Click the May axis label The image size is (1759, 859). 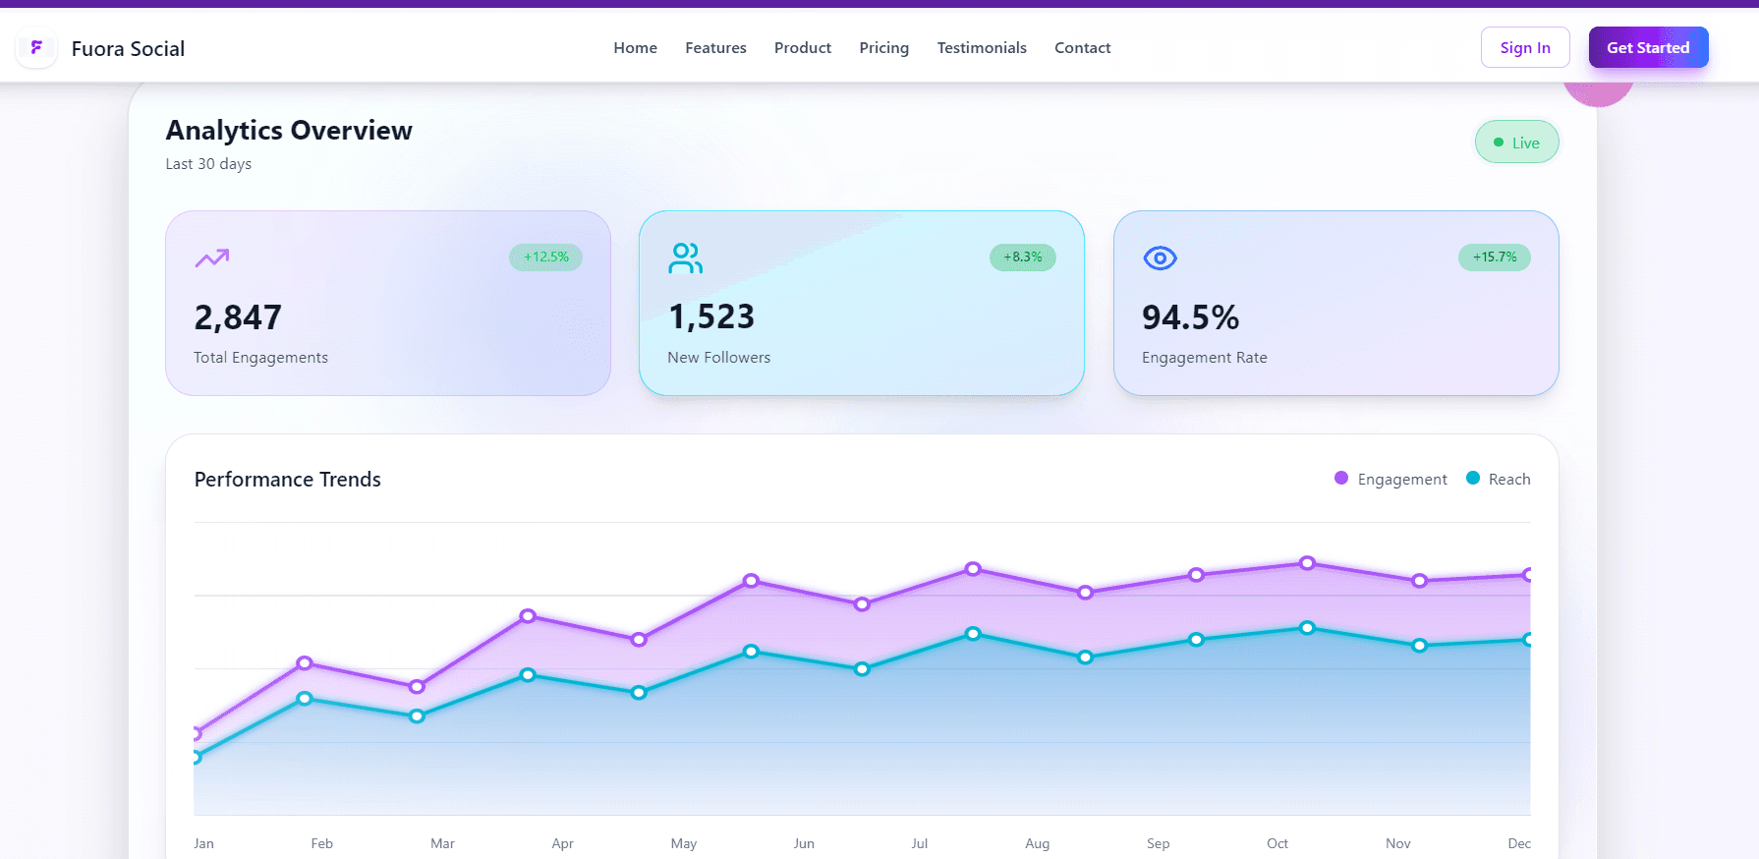pyautogui.click(x=684, y=843)
